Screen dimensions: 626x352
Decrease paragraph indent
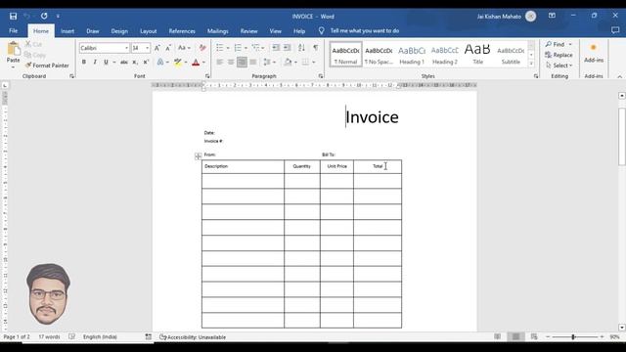(276, 48)
